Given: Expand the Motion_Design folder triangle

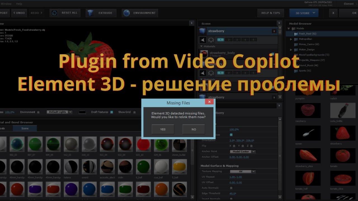Looking at the screenshot, I should tap(291, 50).
